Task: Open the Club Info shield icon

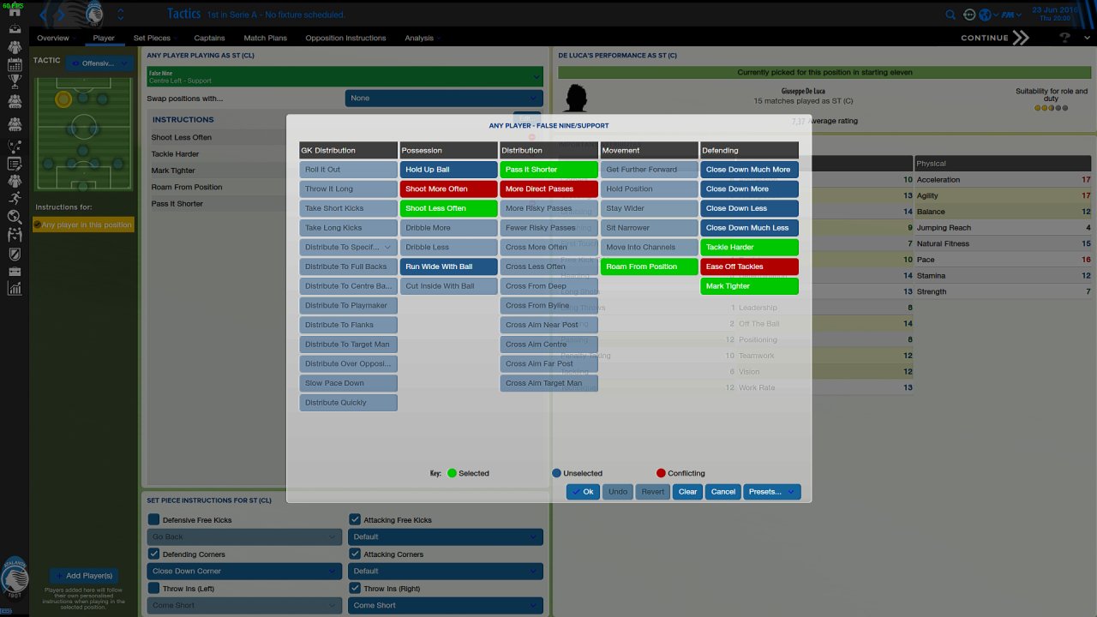Action: click(15, 253)
